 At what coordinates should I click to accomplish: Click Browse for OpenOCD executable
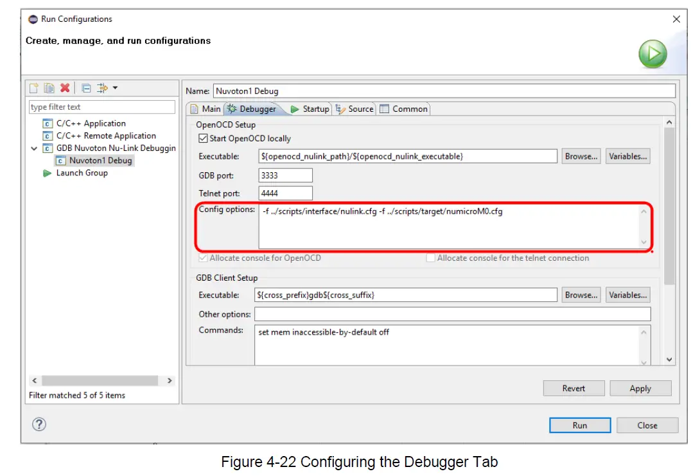point(581,156)
